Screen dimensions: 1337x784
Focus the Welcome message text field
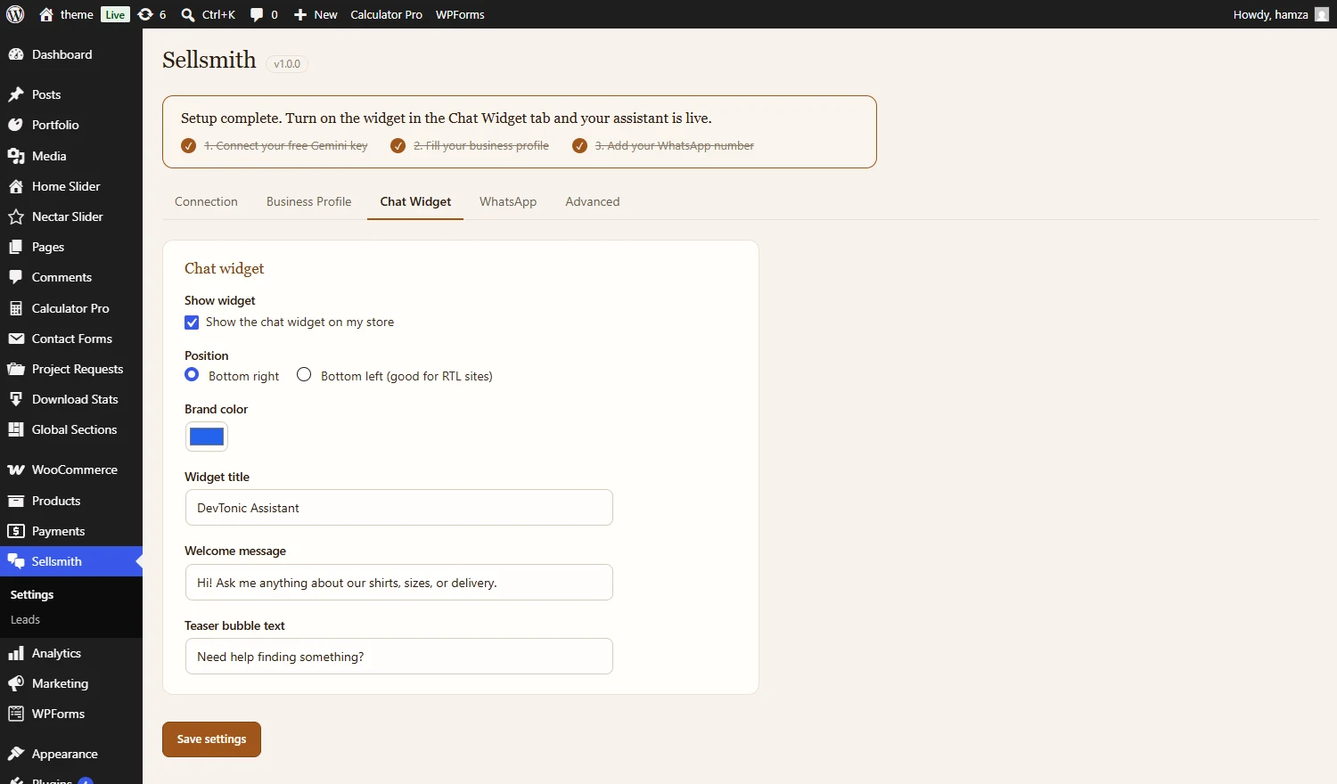[399, 583]
